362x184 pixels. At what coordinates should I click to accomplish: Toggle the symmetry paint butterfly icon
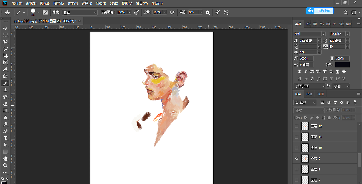(x=226, y=12)
